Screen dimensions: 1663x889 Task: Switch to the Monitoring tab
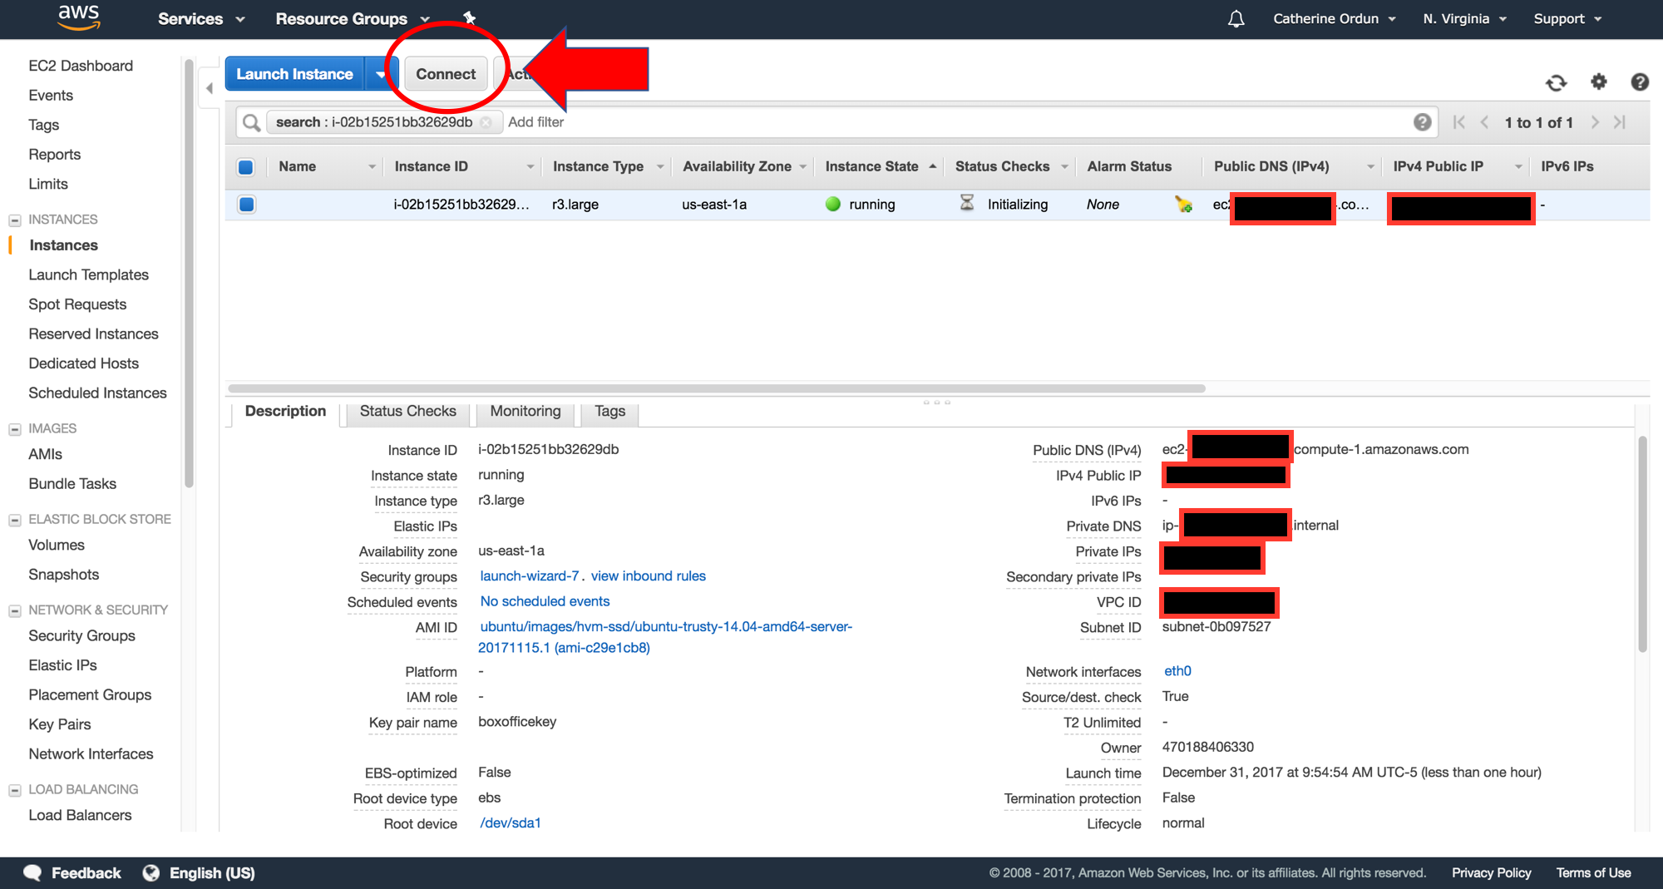point(526,412)
